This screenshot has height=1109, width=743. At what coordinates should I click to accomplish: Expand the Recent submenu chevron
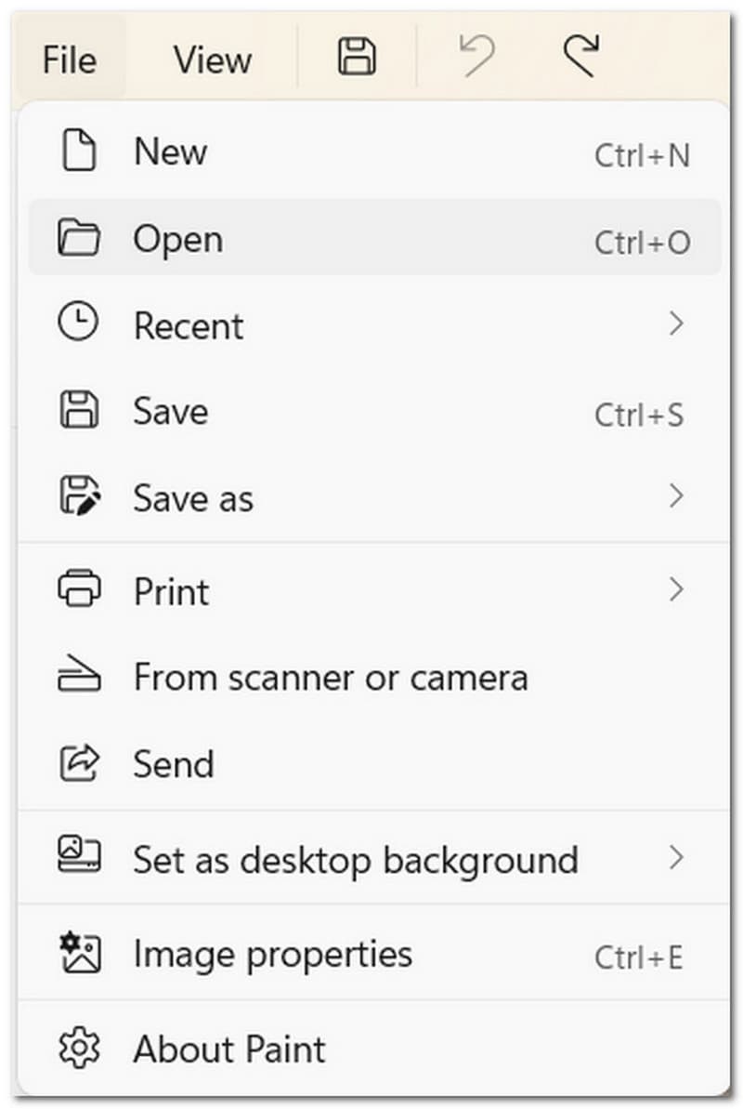tap(676, 324)
